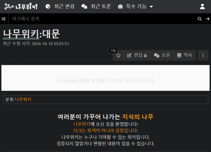Click the magnifier search icon
This screenshot has width=211, height=152.
(x=199, y=19)
